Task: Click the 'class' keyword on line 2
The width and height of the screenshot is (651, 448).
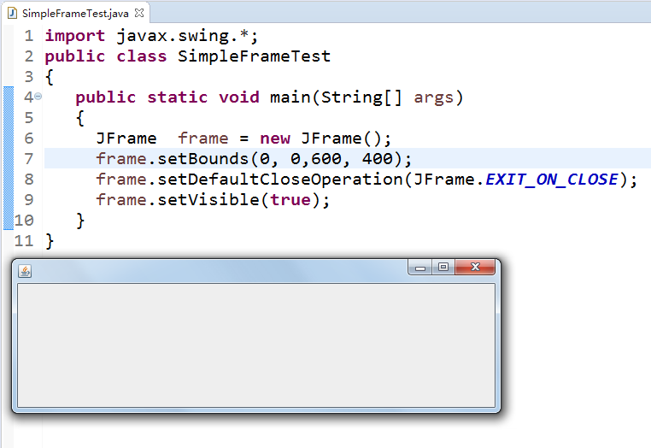Action: click(142, 56)
